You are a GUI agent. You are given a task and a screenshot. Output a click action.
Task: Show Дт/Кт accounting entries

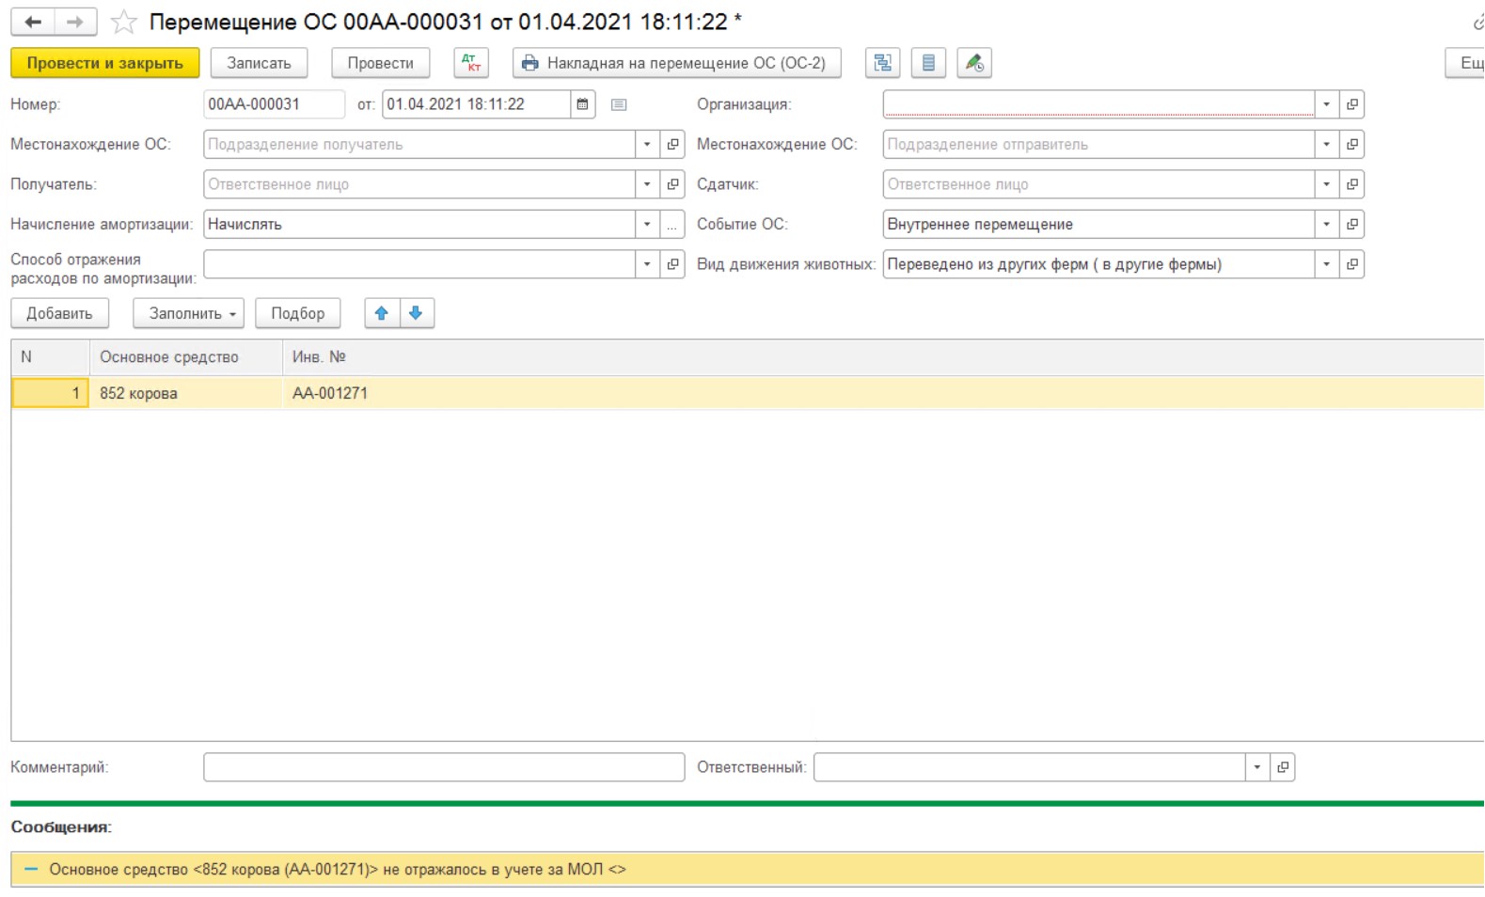click(x=471, y=63)
